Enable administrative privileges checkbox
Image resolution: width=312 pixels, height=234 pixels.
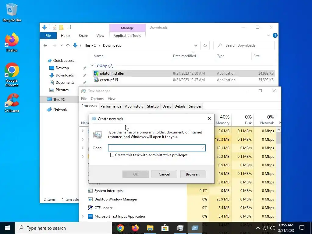(x=112, y=155)
